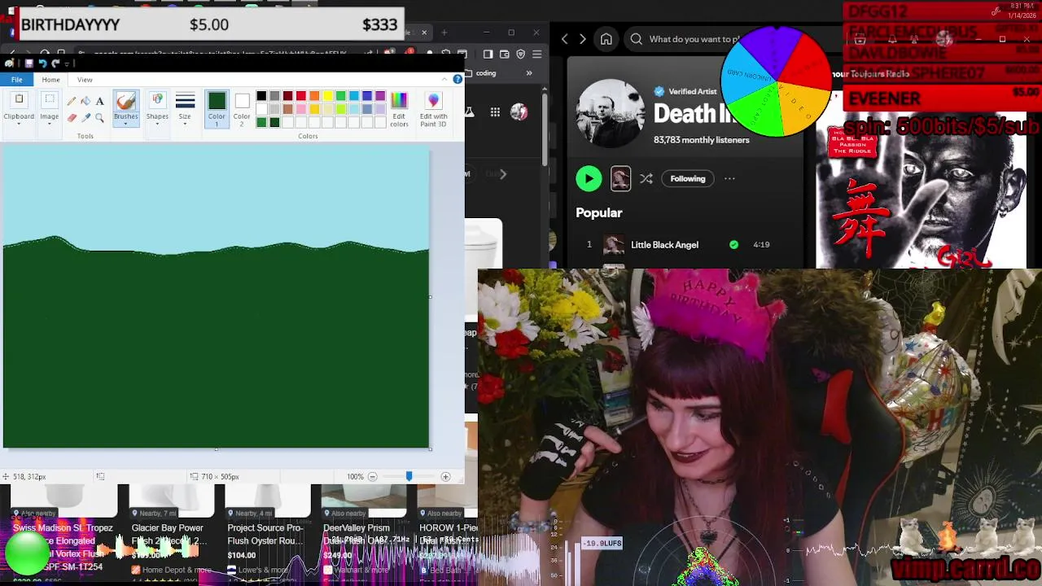1042x586 pixels.
Task: Click the zoom out minus icon in Paint's status bar
Action: pyautogui.click(x=372, y=477)
